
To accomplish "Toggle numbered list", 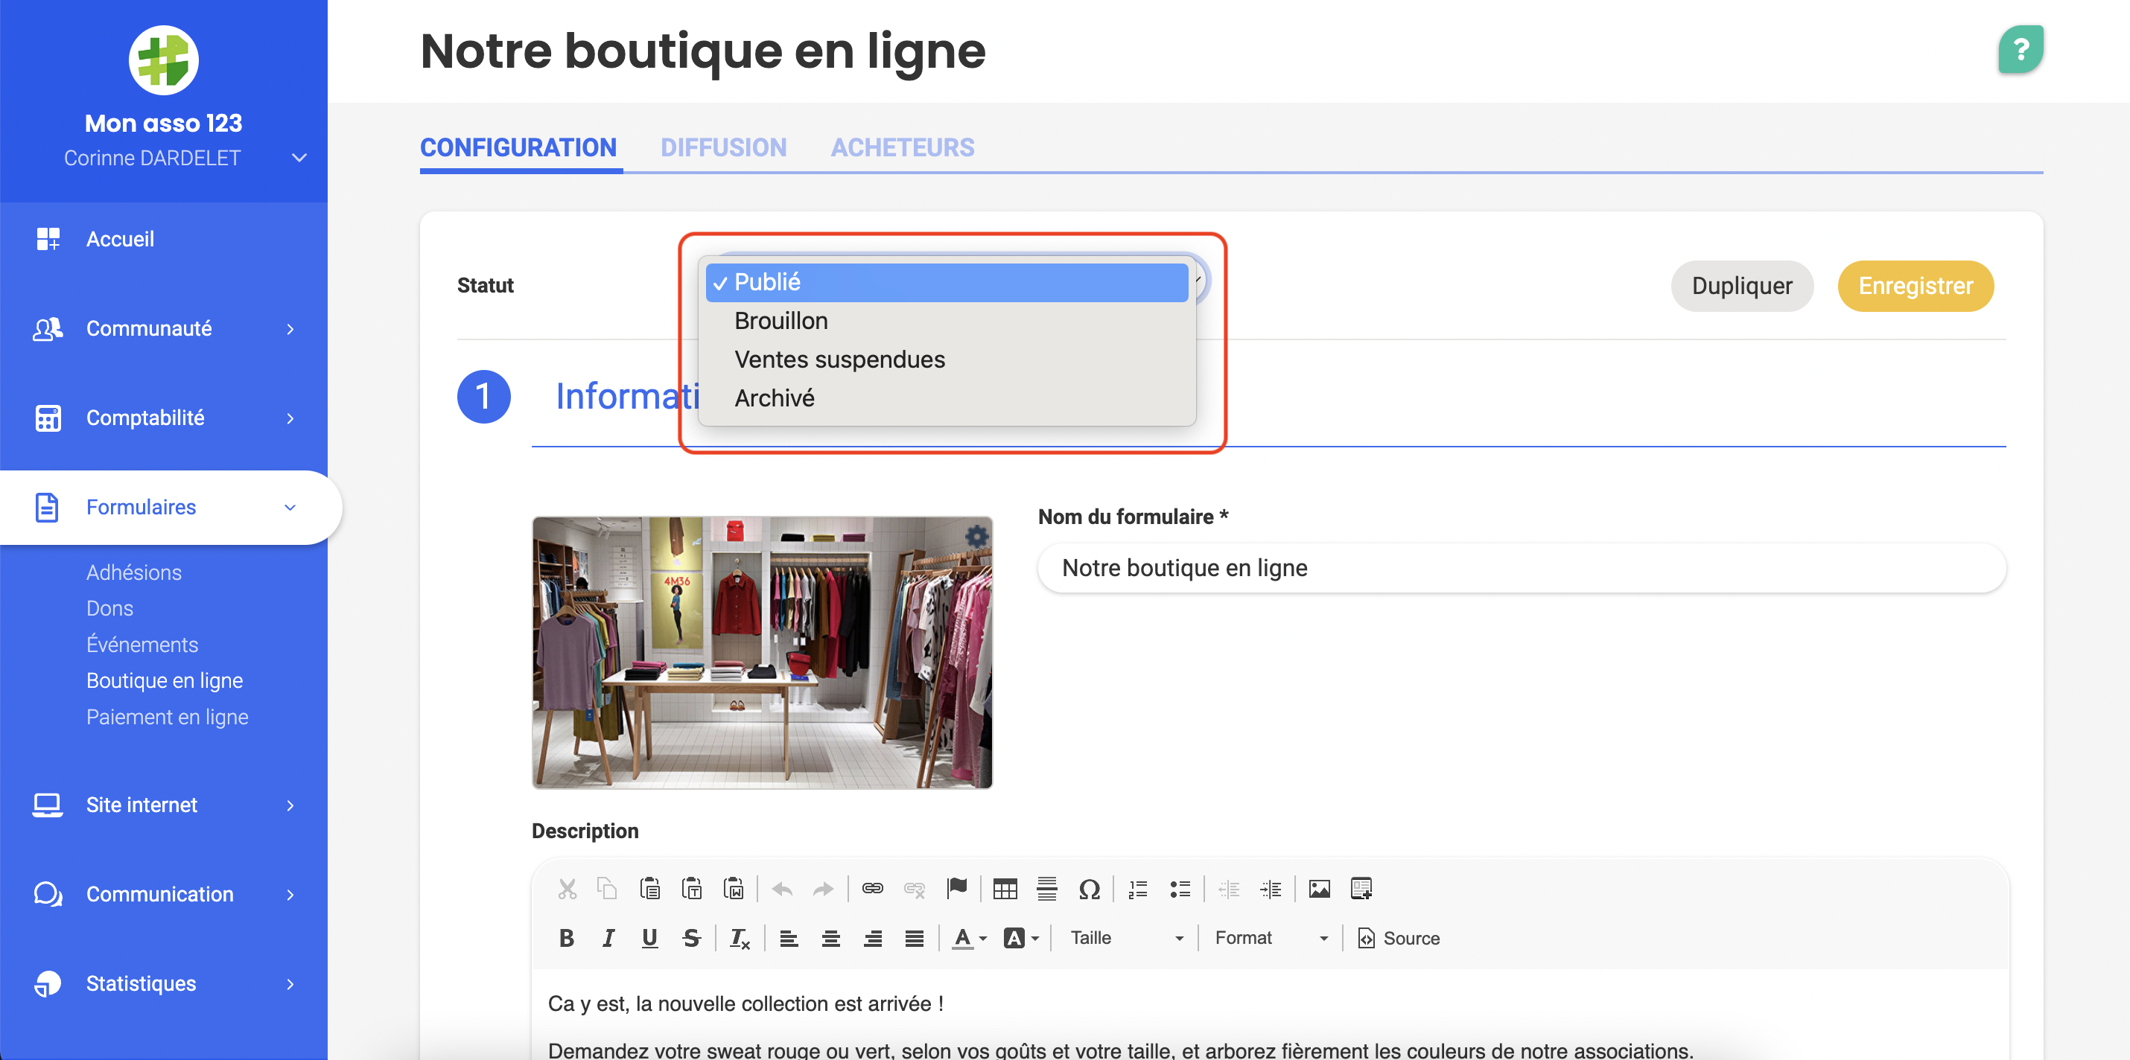I will (1138, 889).
